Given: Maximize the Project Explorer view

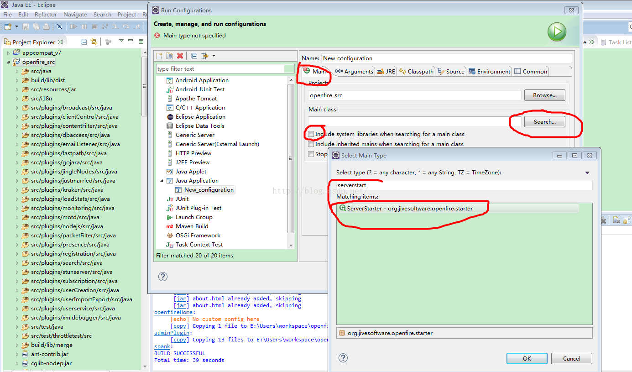Looking at the screenshot, I should point(141,42).
